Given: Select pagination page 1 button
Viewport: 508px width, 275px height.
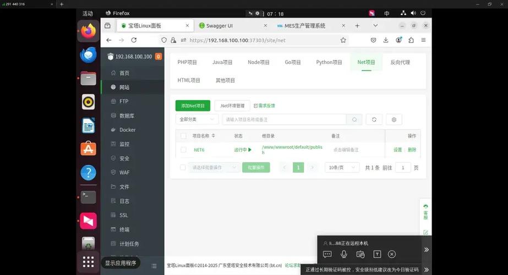Looking at the screenshot, I should tap(298, 167).
